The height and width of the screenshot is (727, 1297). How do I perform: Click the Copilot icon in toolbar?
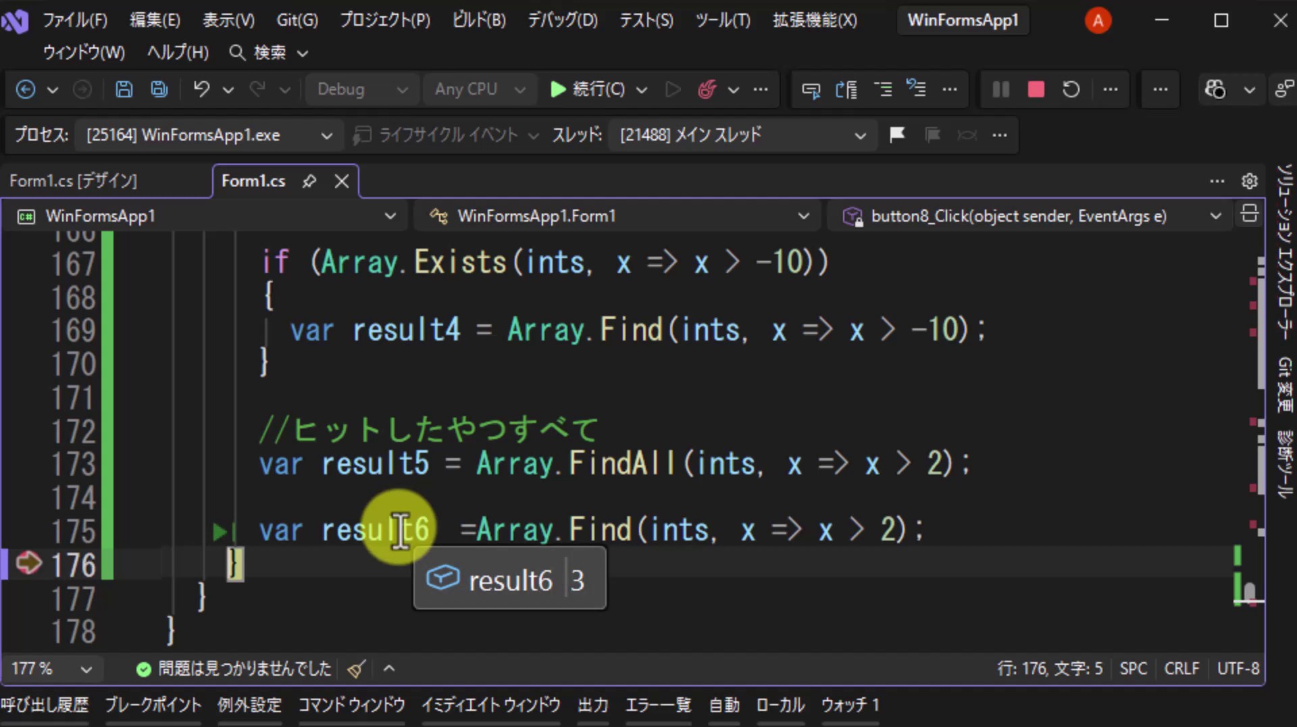coord(1215,89)
